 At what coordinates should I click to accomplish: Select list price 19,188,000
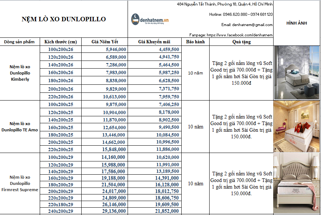pos(105,178)
